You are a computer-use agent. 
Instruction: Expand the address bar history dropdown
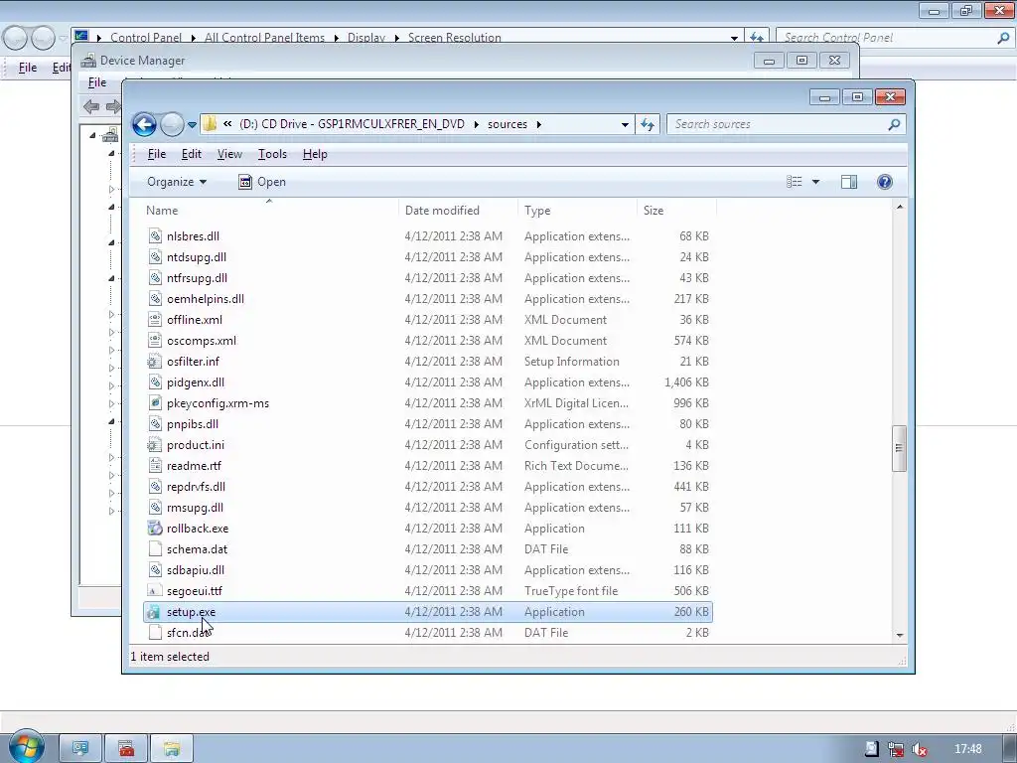pos(625,124)
